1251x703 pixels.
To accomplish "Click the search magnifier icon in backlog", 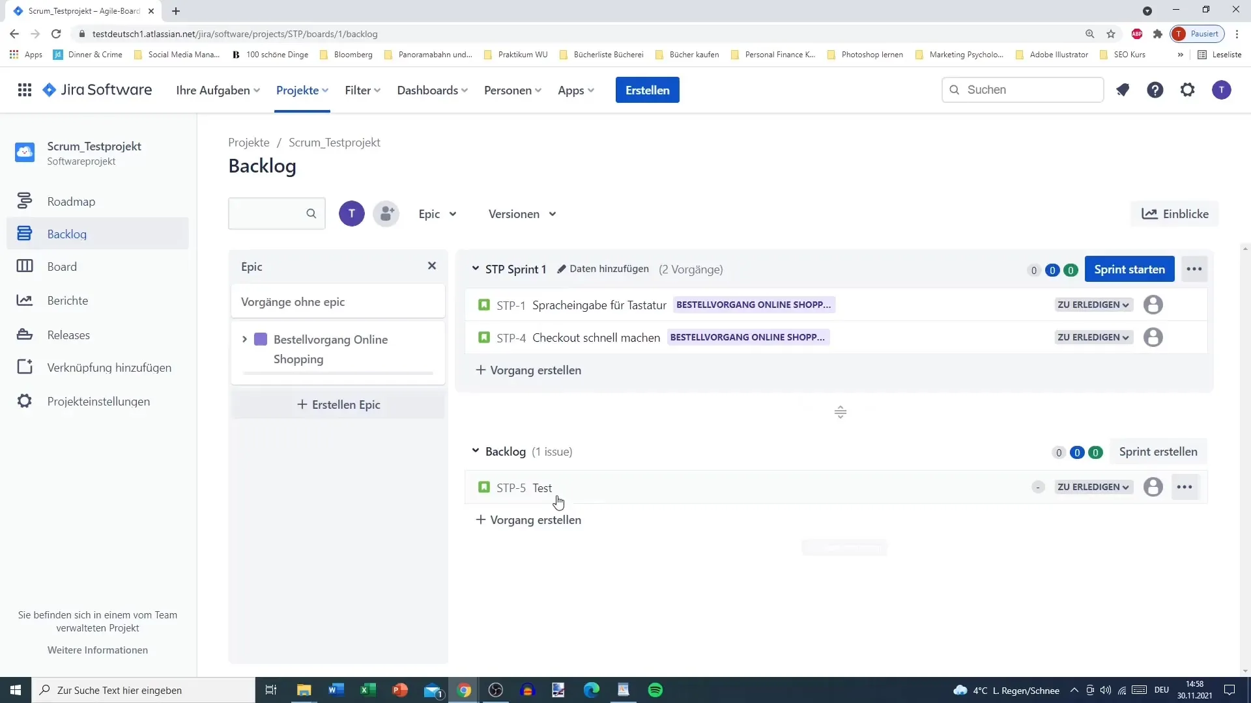I will click(x=311, y=213).
